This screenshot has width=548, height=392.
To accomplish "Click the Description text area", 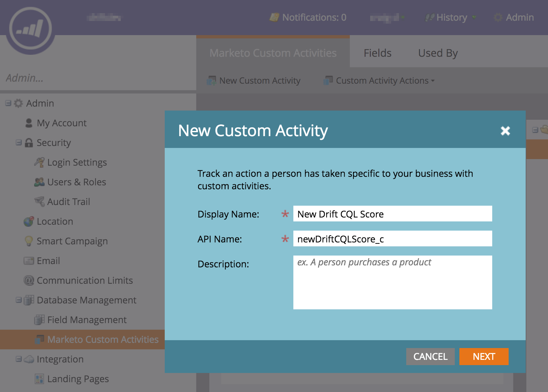I will click(392, 282).
